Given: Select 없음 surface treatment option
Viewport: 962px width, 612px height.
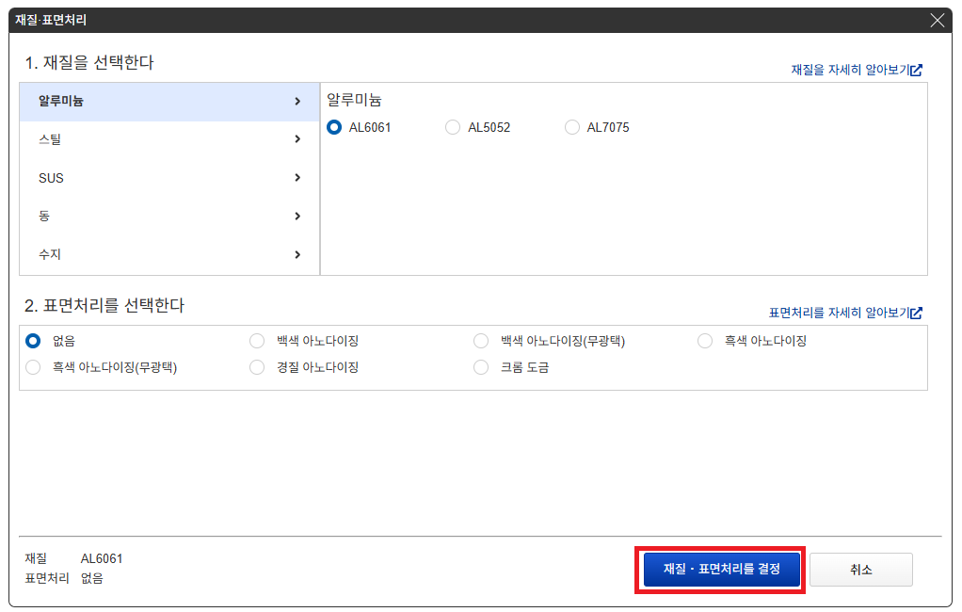Looking at the screenshot, I should (33, 341).
